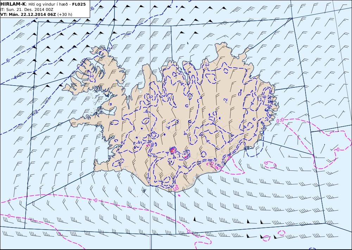Click the pink '0:0' contour label east of Iceland

pyautogui.click(x=280, y=120)
